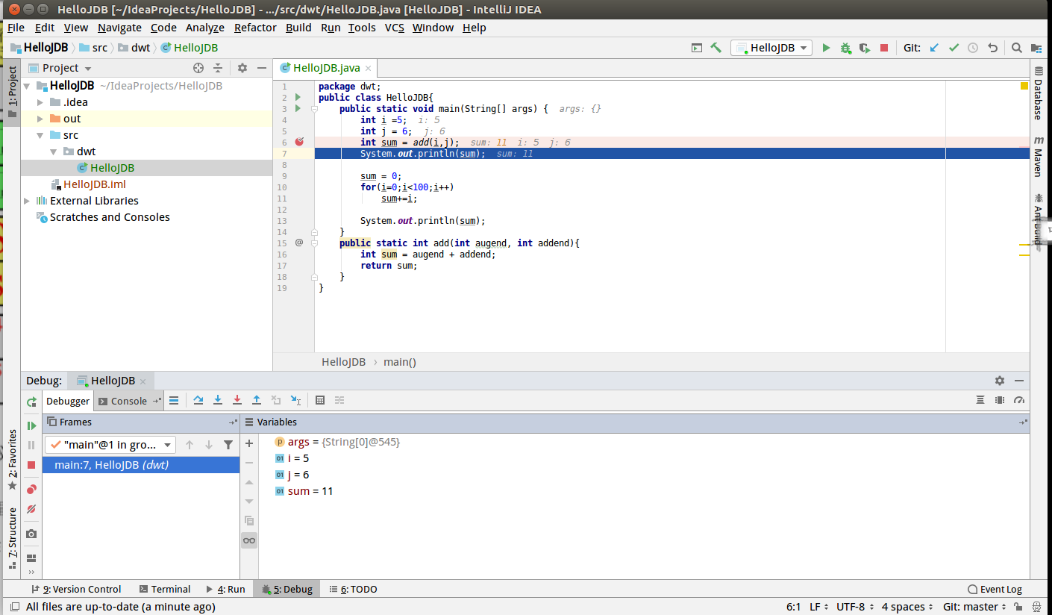
Task: Open View Breakpoints icon
Action: pos(31,490)
